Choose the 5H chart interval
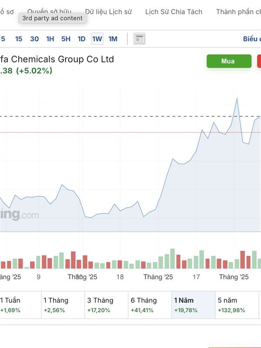Screen dimensions: 261x348 [x=66, y=39]
